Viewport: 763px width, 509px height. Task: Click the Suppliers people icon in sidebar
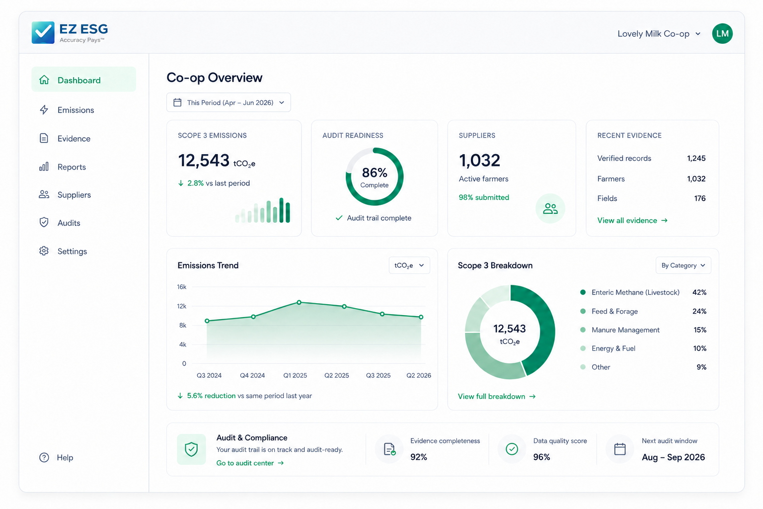pos(44,194)
